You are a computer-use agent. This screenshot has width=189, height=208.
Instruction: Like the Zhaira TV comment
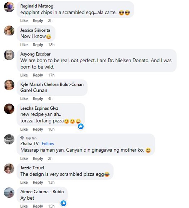click(24, 159)
